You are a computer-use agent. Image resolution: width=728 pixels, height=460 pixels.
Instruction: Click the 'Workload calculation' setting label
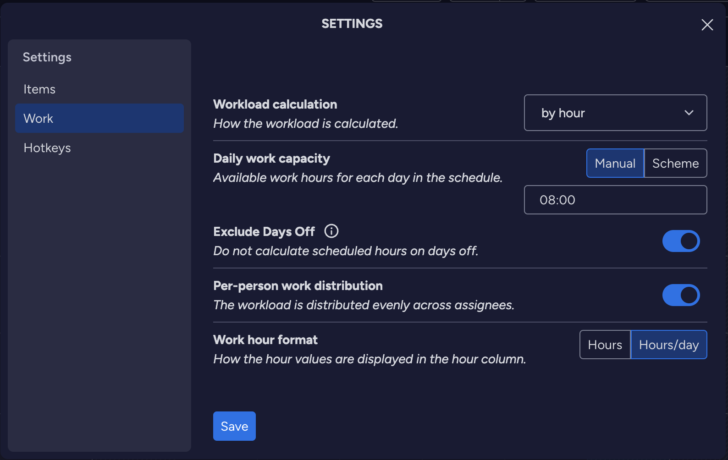[275, 104]
